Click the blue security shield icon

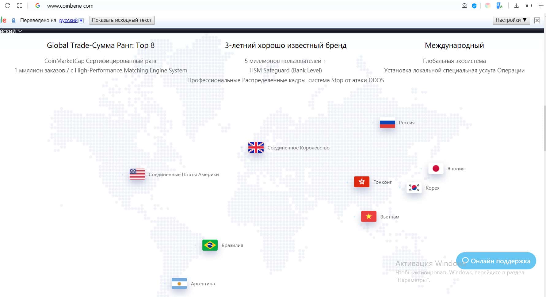coord(474,6)
